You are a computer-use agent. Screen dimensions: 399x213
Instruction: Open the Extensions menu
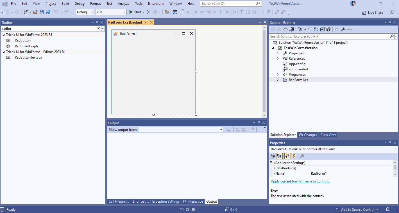coord(156,4)
